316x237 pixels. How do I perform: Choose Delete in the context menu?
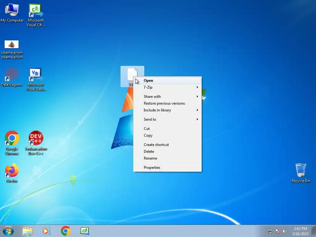click(168, 152)
